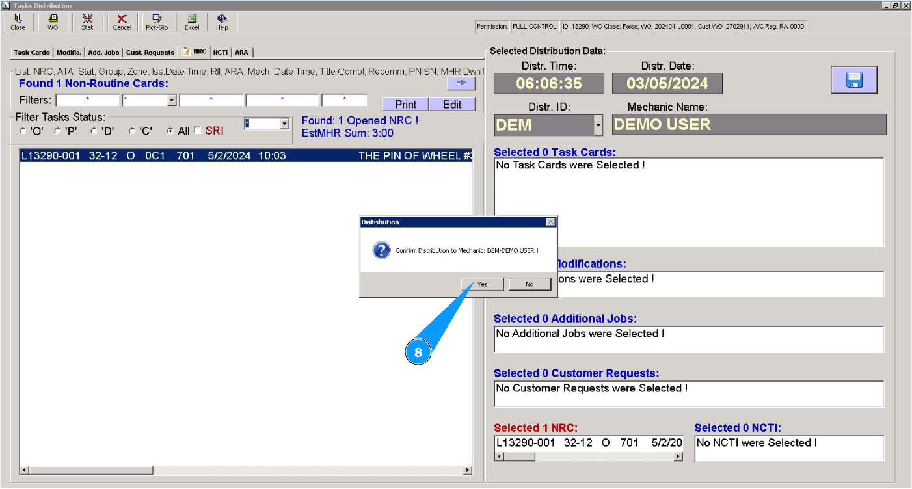Select the NRC tab
Image resolution: width=912 pixels, height=489 pixels.
pyautogui.click(x=194, y=51)
